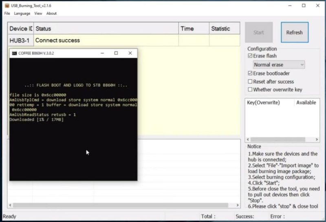Click the Available column header

click(x=306, y=102)
